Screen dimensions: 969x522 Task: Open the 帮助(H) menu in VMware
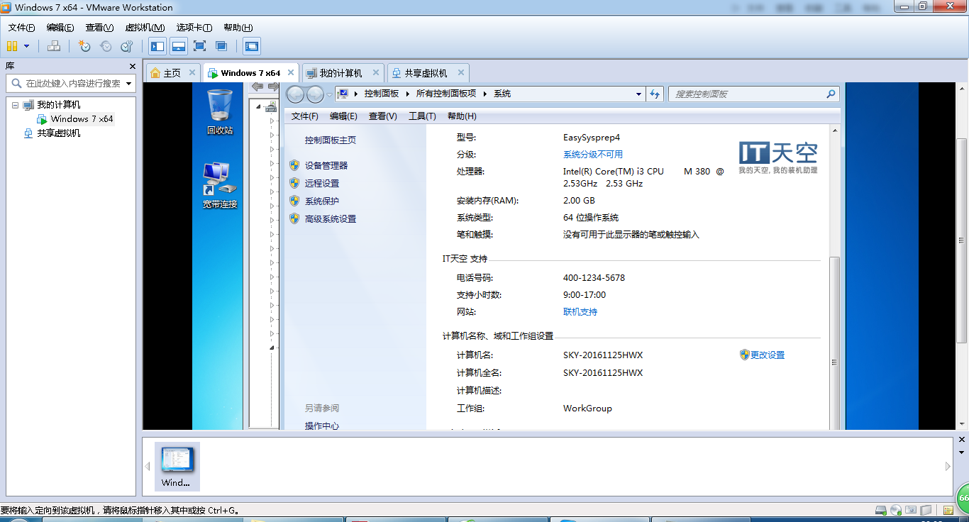coord(238,28)
